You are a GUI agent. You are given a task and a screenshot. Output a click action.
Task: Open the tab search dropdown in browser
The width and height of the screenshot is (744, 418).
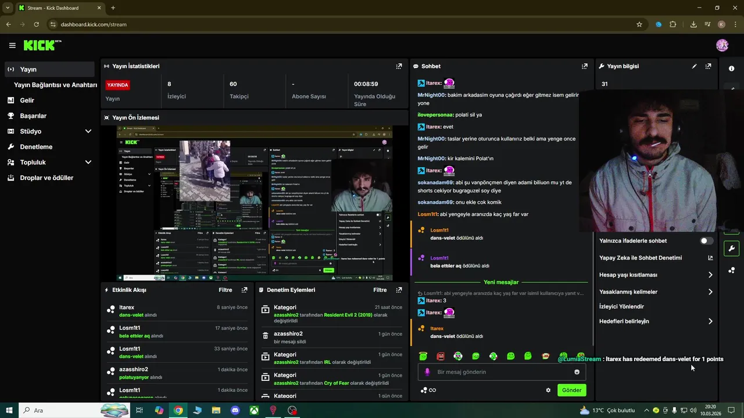coord(7,8)
